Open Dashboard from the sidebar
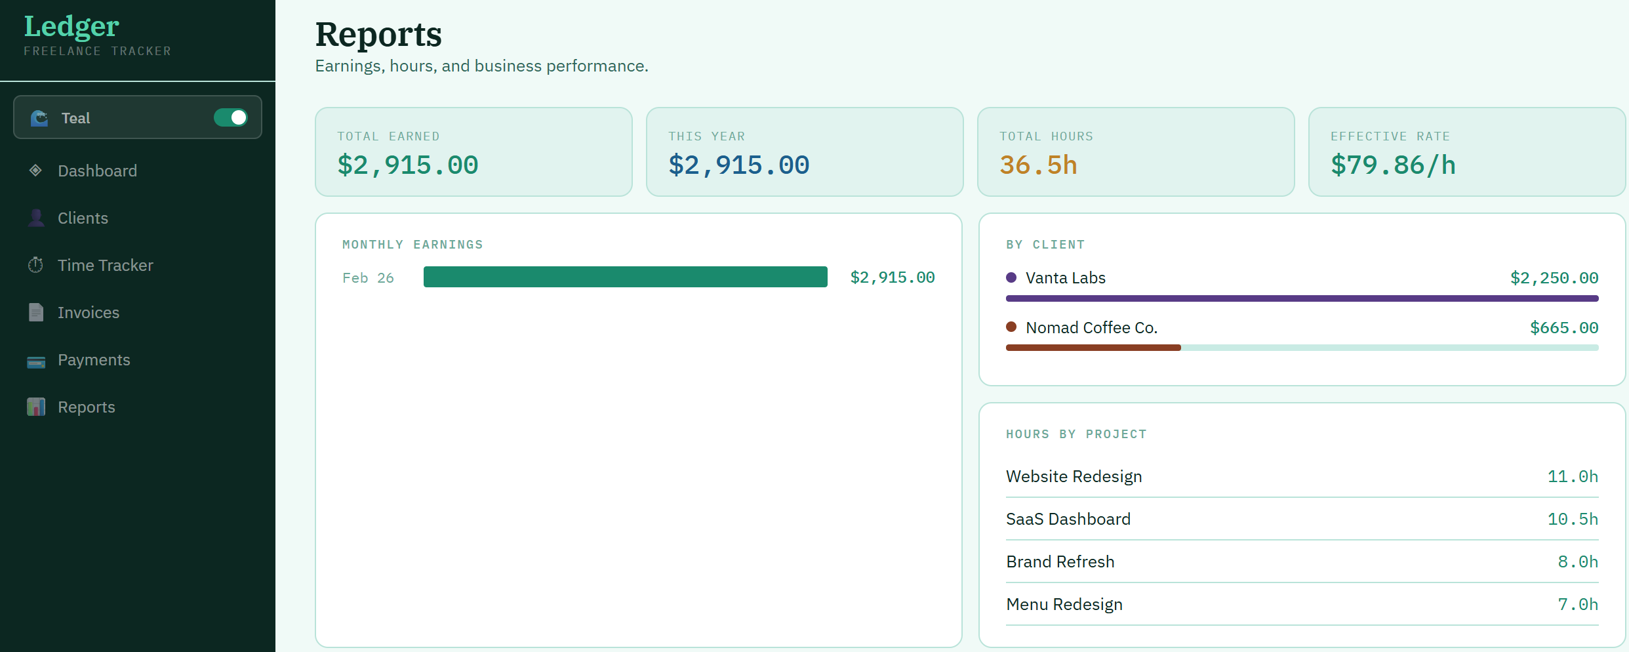Screen dimensions: 1629x652 click(138, 171)
